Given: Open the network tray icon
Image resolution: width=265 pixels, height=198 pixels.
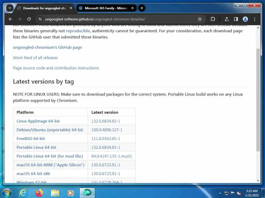Looking at the screenshot, I should click(x=226, y=193).
